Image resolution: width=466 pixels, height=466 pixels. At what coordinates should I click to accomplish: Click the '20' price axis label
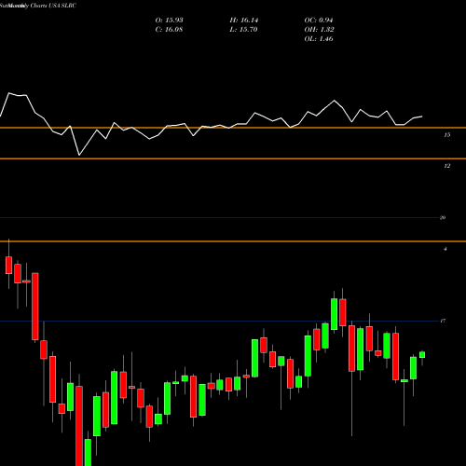443,217
